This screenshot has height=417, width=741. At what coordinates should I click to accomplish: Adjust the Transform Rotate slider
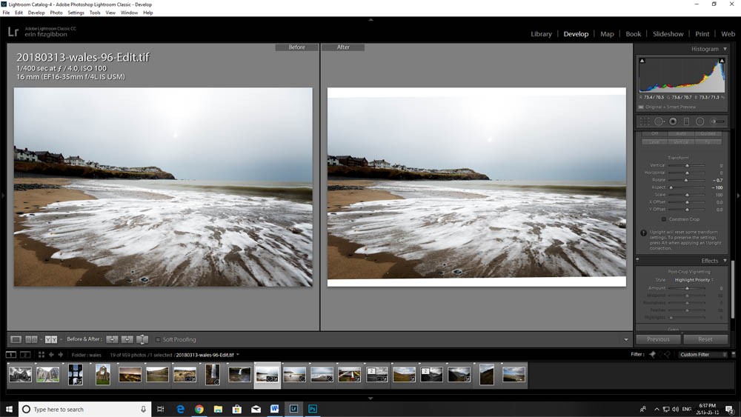[686, 180]
